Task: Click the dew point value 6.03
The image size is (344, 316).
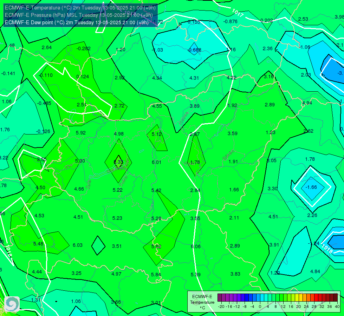Action: [x=77, y=245]
